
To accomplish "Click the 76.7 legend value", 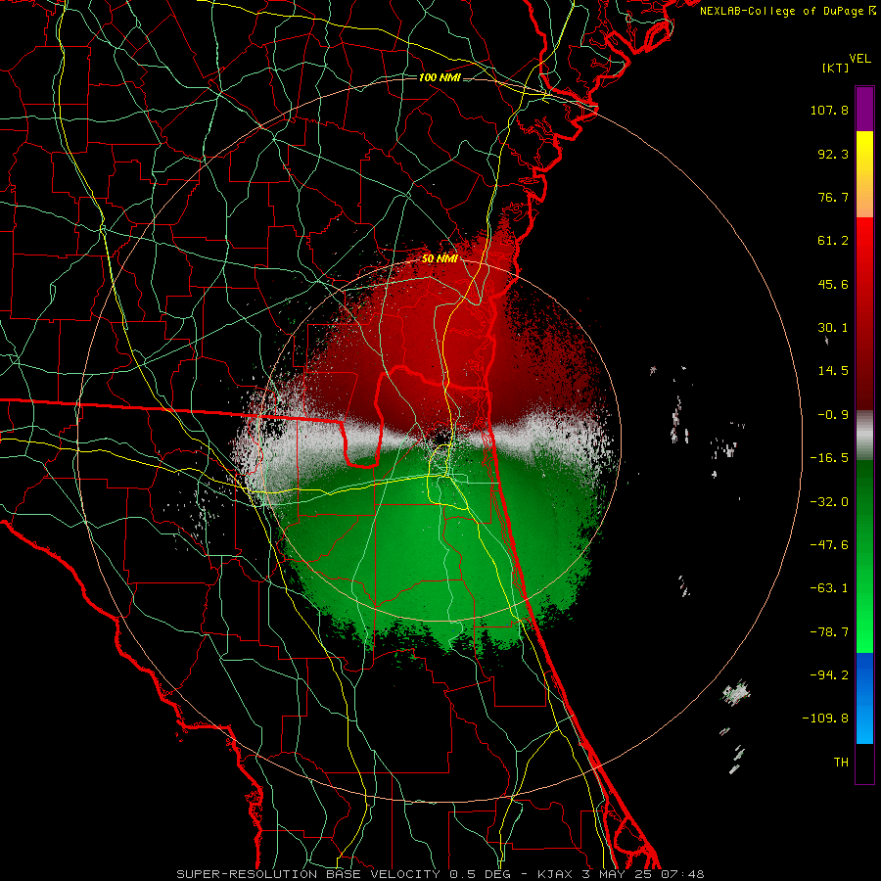I will (x=833, y=197).
